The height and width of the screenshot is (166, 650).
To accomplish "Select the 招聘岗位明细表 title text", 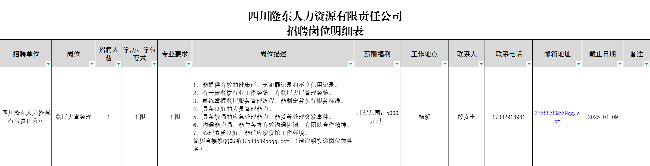I will point(325,31).
